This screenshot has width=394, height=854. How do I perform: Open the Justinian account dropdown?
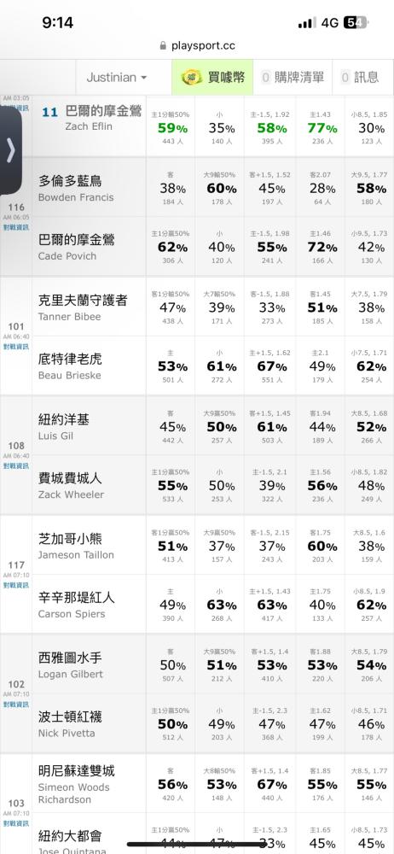click(x=117, y=78)
